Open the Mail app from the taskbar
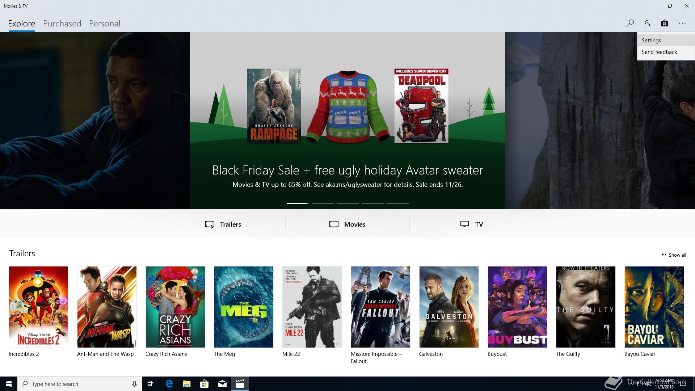The width and height of the screenshot is (695, 391). 222,384
